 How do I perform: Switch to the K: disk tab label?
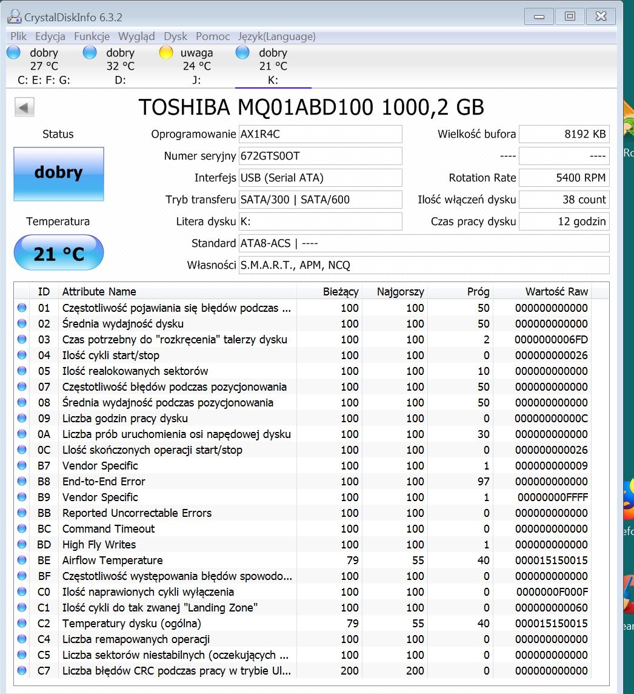[x=273, y=80]
